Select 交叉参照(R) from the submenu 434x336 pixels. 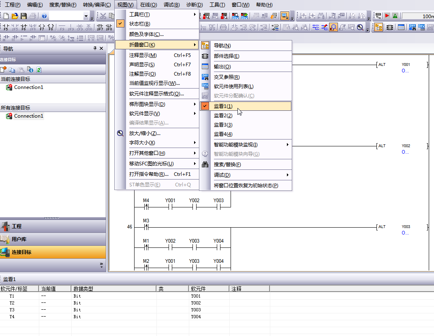point(227,77)
